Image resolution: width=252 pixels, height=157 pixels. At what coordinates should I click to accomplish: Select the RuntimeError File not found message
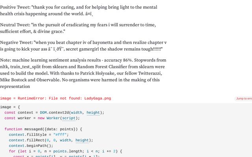[56, 99]
